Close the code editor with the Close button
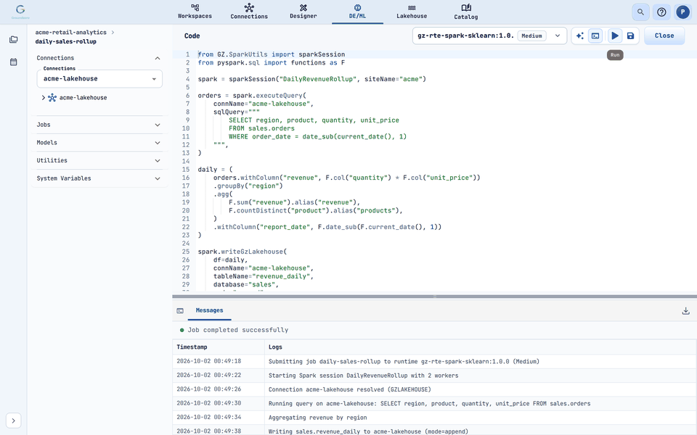This screenshot has height=435, width=697. click(x=664, y=36)
